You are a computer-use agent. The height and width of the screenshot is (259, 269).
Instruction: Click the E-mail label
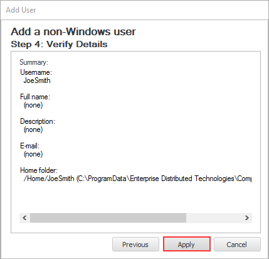pyautogui.click(x=29, y=146)
